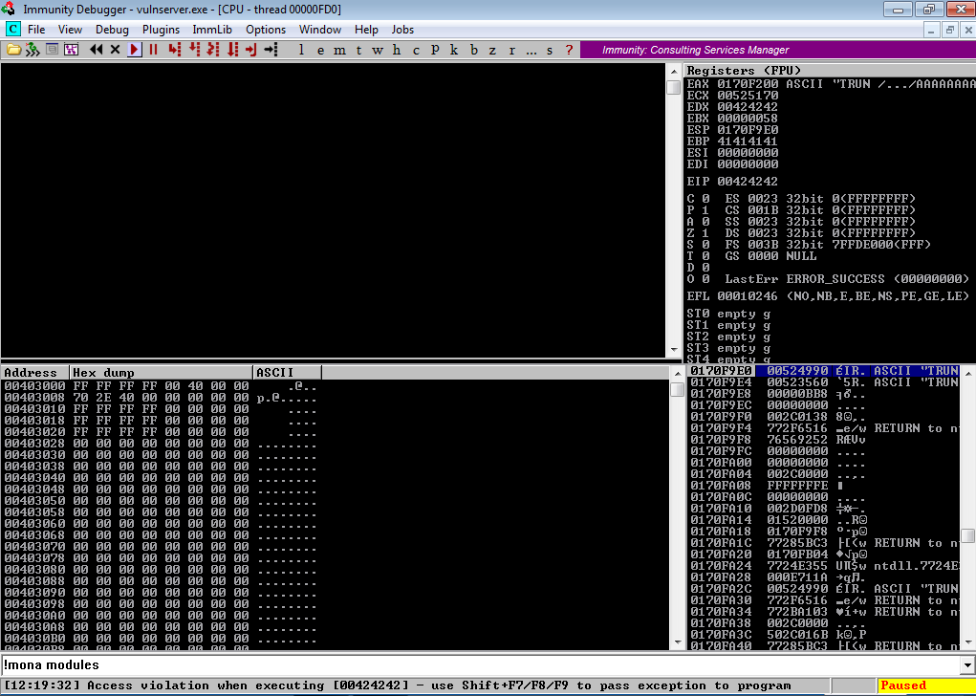The width and height of the screenshot is (976, 696).
Task: Click the attach-to-process running man icon
Action: click(x=33, y=50)
